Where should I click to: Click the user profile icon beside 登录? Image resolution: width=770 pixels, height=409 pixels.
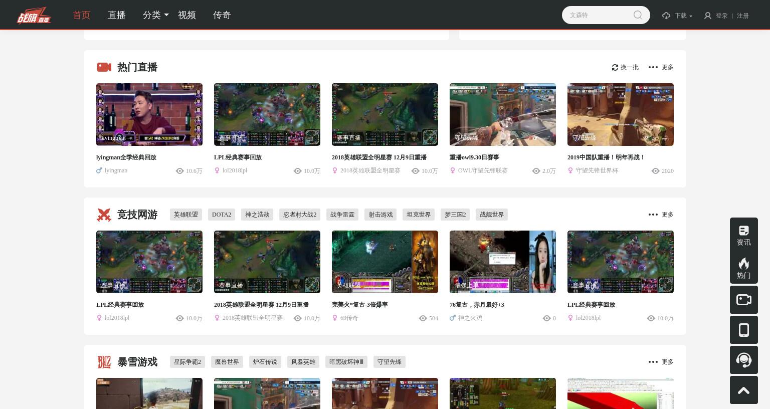coord(707,16)
